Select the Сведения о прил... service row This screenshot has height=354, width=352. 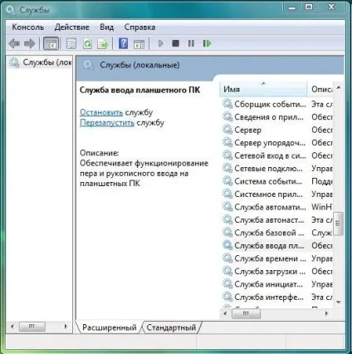coord(276,117)
